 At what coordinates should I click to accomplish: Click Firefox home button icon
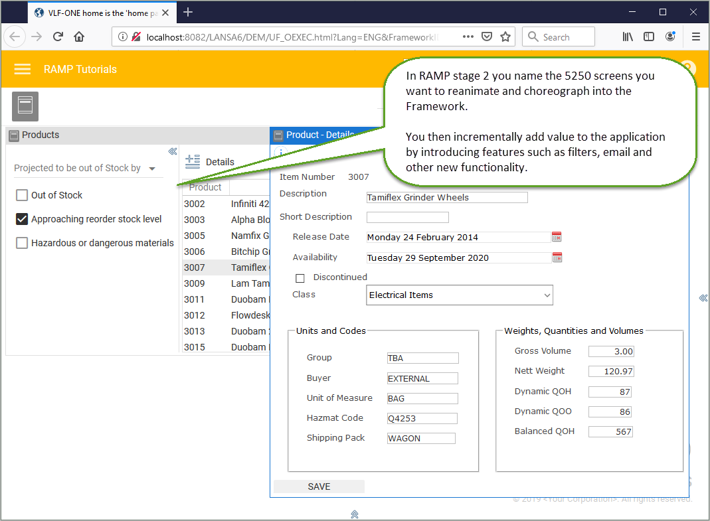click(x=79, y=37)
